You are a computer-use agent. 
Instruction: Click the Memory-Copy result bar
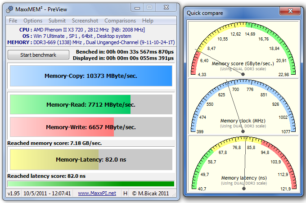91,76
